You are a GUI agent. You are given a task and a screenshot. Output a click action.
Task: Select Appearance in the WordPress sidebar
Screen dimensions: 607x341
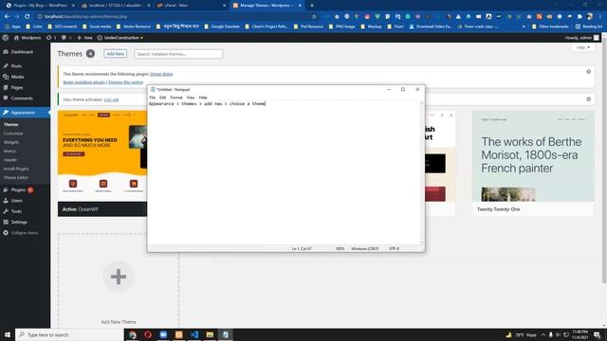23,113
